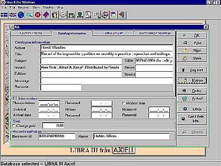221x166 pixels.
Task: Click the Arrival button
Action: tap(192, 98)
